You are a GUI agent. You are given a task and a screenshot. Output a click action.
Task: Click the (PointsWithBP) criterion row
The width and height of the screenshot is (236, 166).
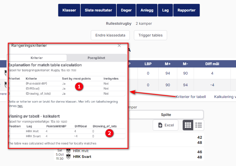(67, 84)
